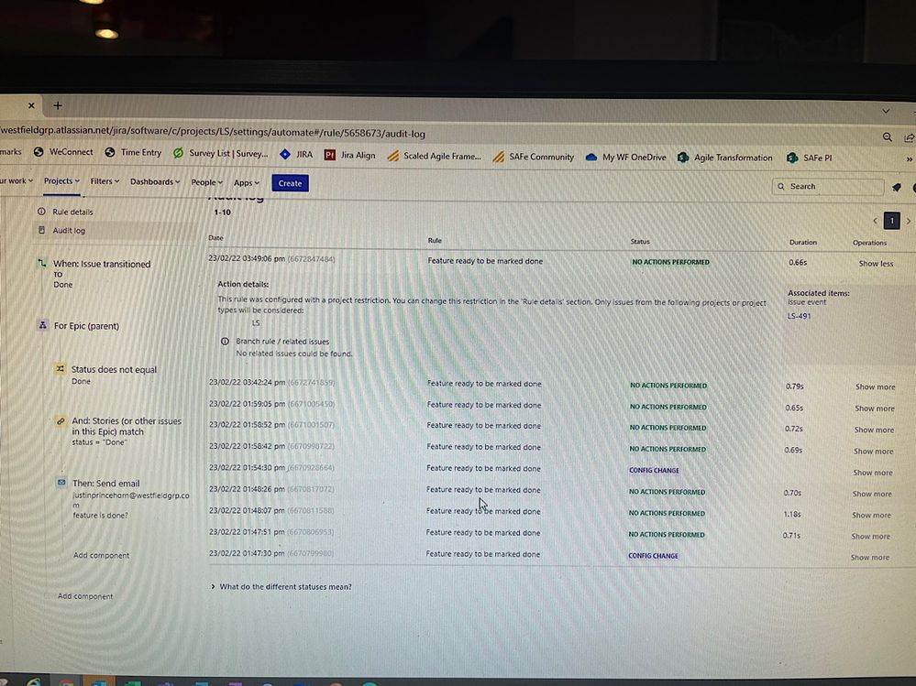Open the WeConnect bookmark
This screenshot has width=916, height=686.
pos(63,152)
